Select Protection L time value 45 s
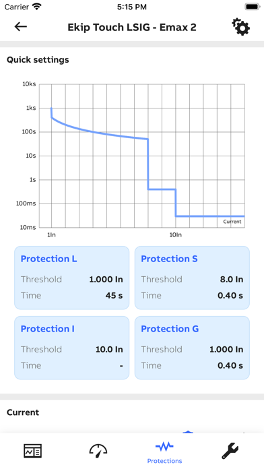The height and width of the screenshot is (469, 264). tap(114, 296)
